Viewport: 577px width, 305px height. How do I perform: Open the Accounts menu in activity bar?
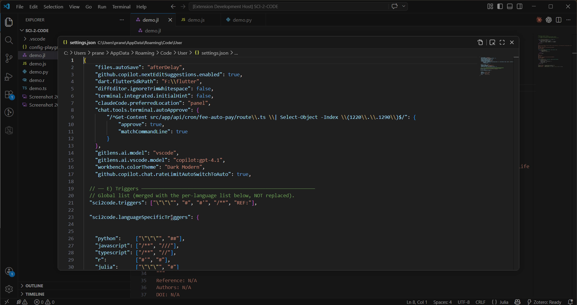9,272
